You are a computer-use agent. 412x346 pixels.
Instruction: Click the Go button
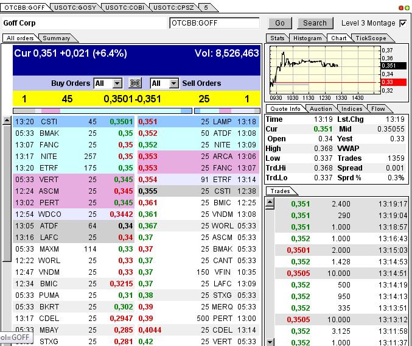280,23
